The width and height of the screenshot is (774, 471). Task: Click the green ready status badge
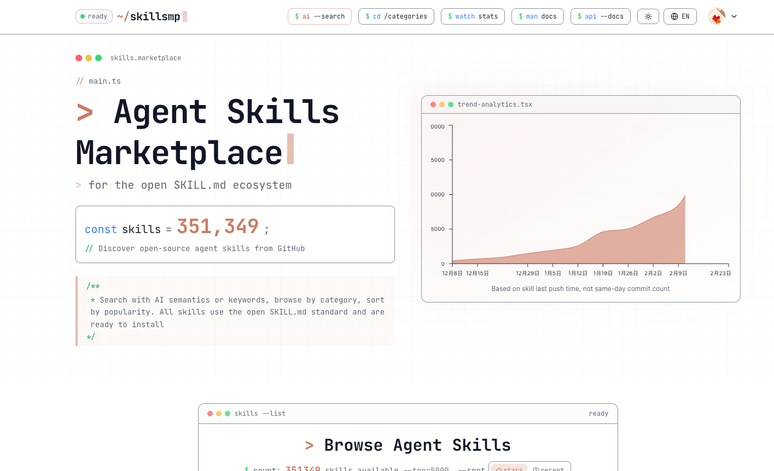point(94,16)
